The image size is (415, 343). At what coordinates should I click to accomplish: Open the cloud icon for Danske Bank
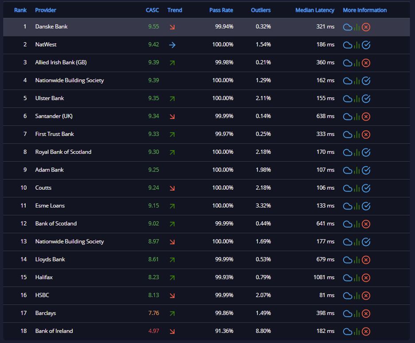click(x=347, y=27)
